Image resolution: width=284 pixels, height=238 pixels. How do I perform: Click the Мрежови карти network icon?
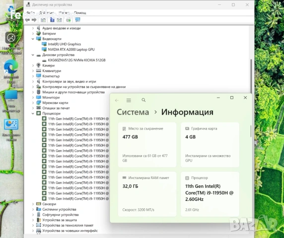pos(38,103)
